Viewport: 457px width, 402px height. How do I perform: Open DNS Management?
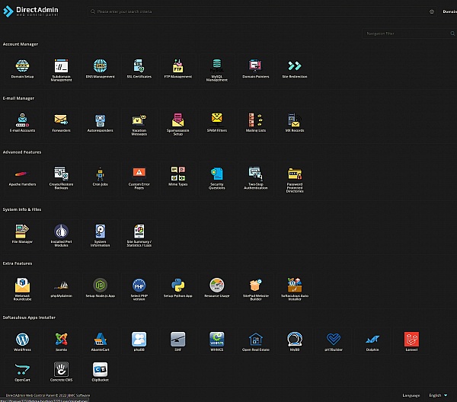coord(100,69)
